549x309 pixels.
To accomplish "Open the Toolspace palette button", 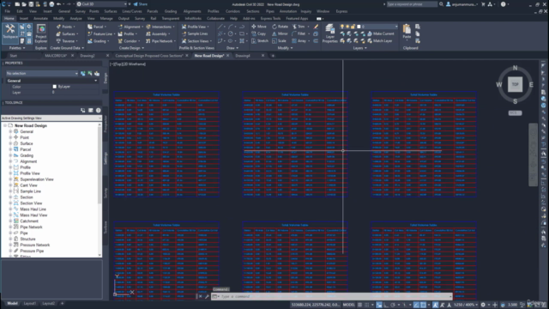I will [9, 33].
